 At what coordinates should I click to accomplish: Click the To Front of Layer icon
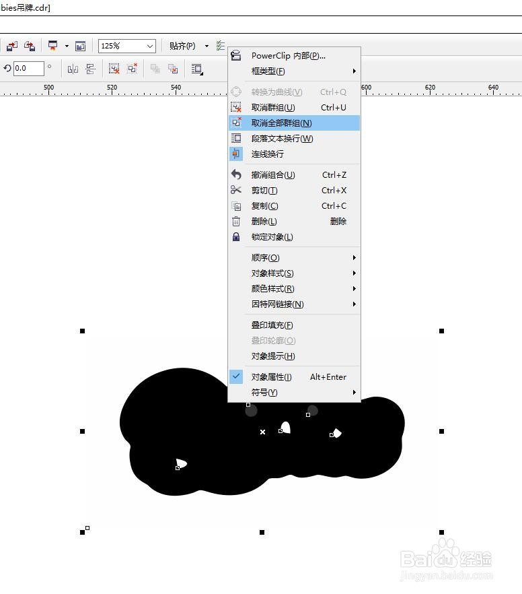155,69
